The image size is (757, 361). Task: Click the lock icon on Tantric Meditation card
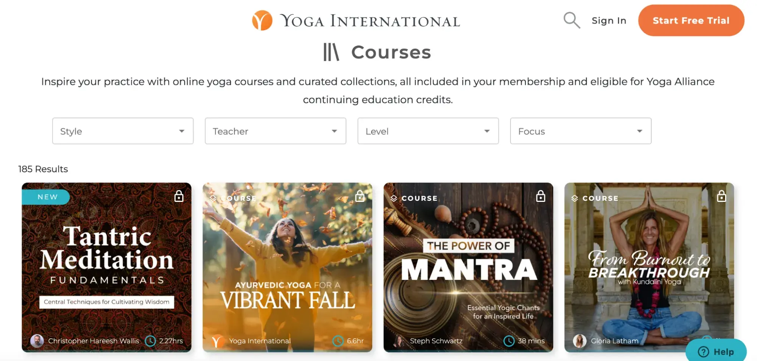(179, 196)
